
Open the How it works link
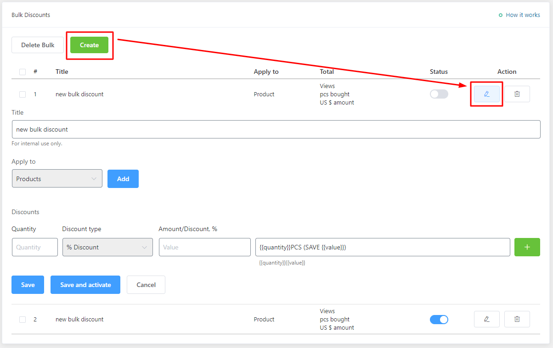click(523, 15)
